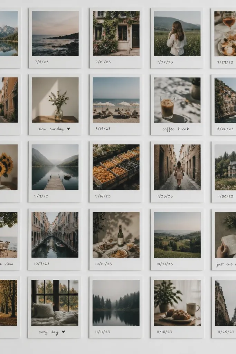Click the slow sunday caption

coord(51,129)
